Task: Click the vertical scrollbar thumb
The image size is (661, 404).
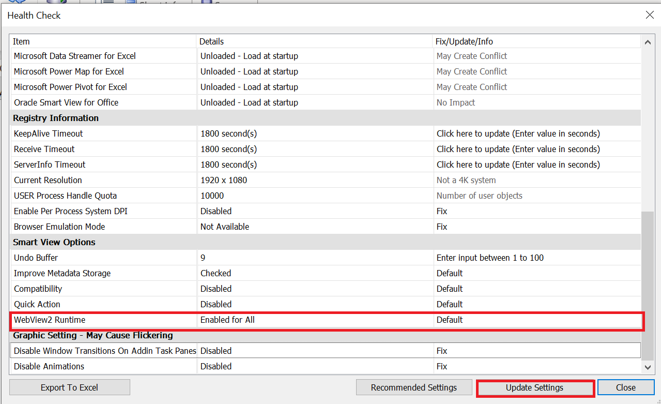Action: pos(648,285)
